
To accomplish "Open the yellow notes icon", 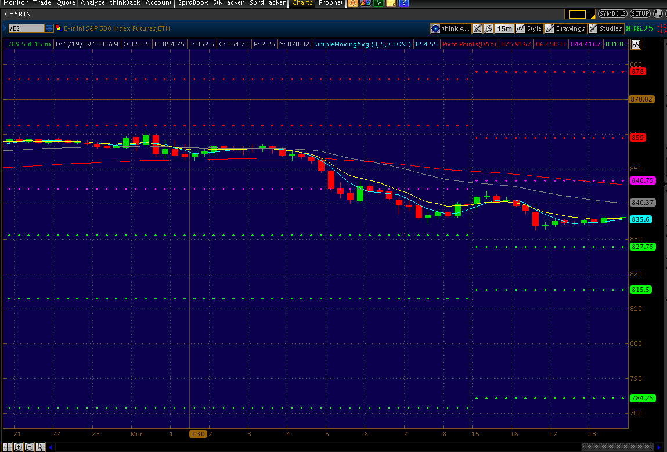I will [x=391, y=3].
